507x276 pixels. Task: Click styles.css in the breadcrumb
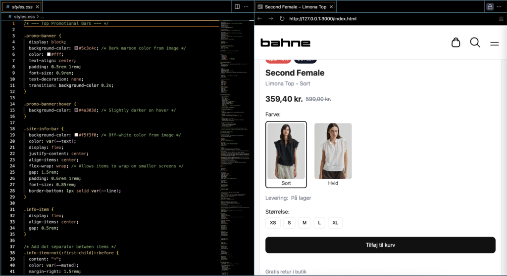pos(24,16)
